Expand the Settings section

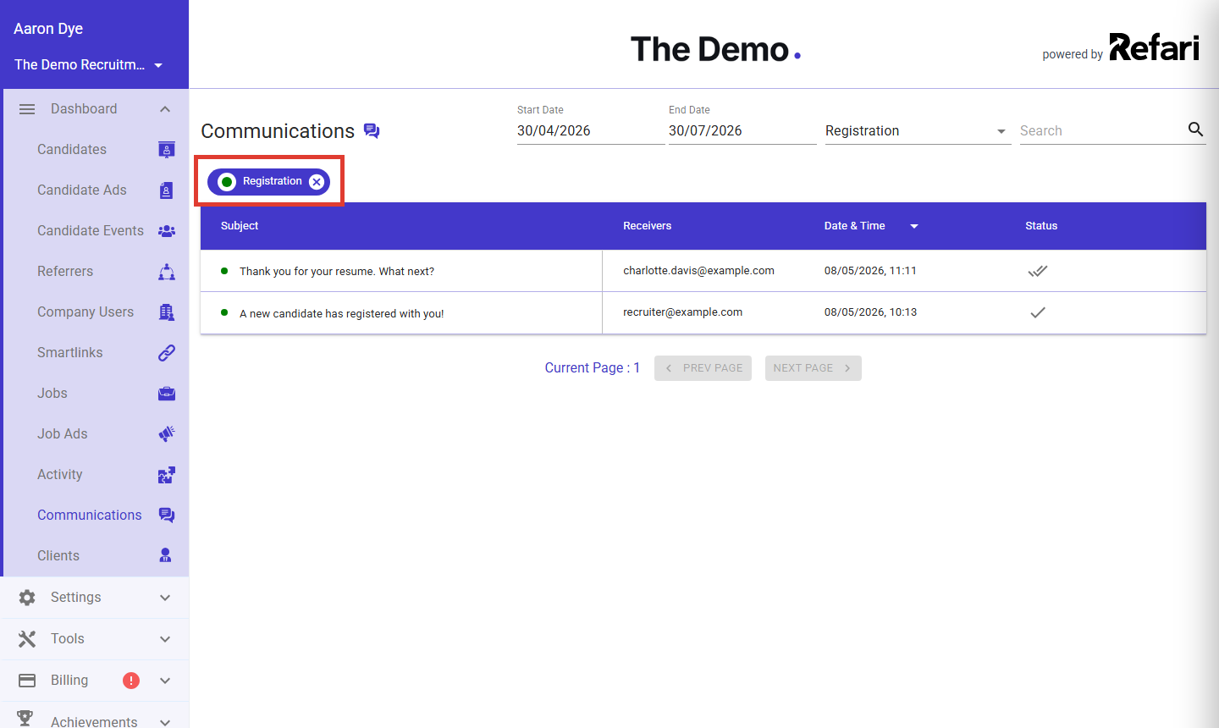[x=165, y=598]
